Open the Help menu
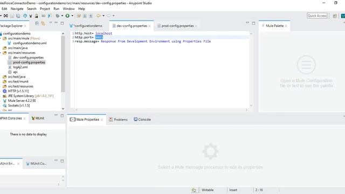This screenshot has height=194, width=345. pyautogui.click(x=81, y=9)
